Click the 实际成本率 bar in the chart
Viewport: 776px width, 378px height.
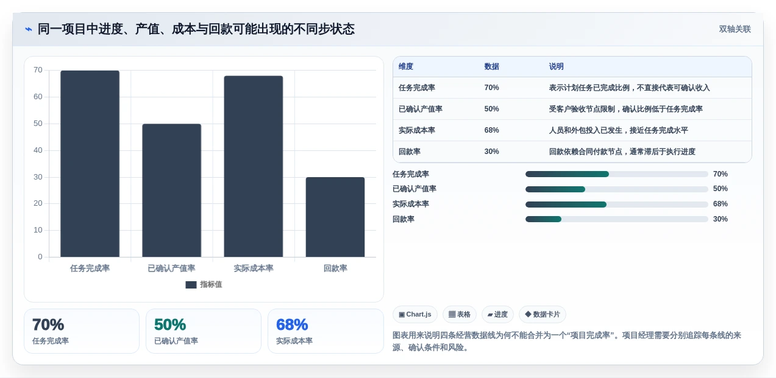[x=253, y=166]
